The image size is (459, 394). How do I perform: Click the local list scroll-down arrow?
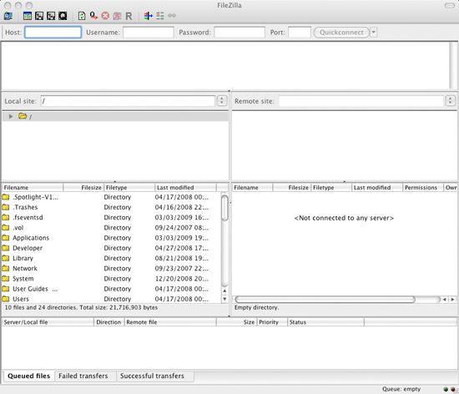click(224, 299)
